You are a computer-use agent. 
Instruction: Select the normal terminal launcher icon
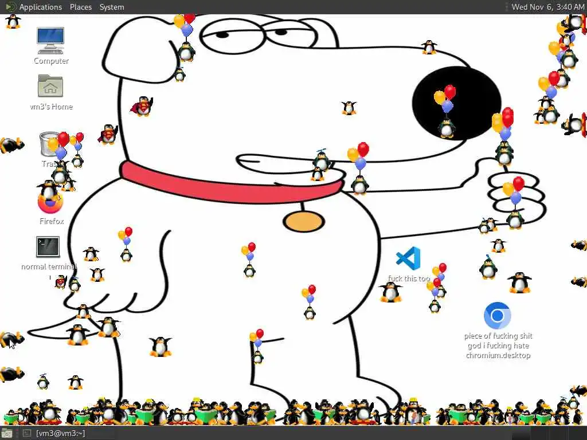point(48,247)
